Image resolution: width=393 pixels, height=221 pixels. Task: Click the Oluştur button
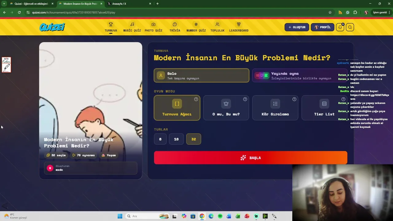297,27
